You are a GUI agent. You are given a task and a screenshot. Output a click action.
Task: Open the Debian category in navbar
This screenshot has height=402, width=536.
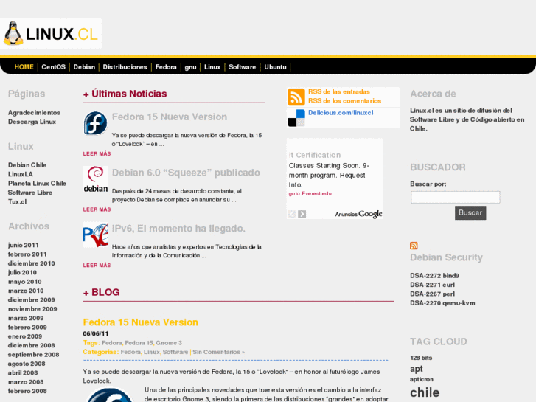84,67
